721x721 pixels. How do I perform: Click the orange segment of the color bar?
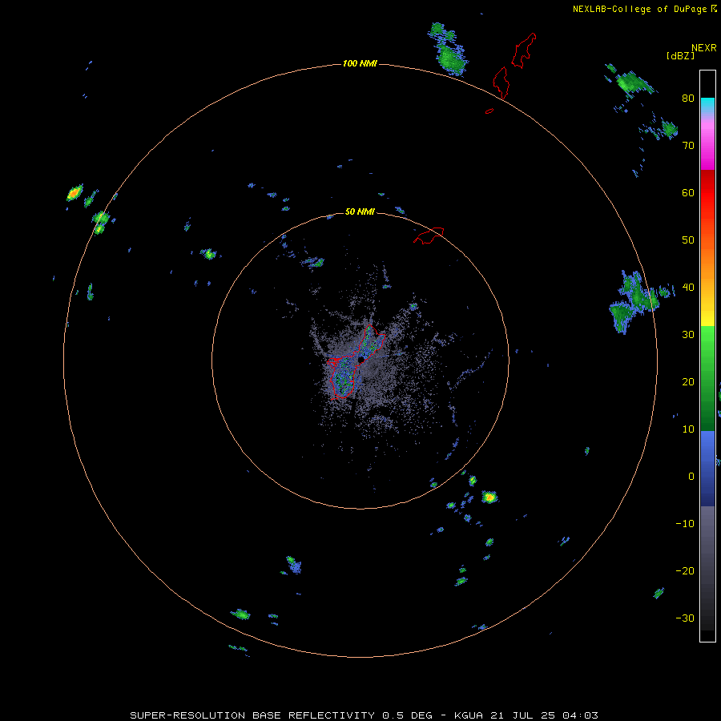point(707,262)
